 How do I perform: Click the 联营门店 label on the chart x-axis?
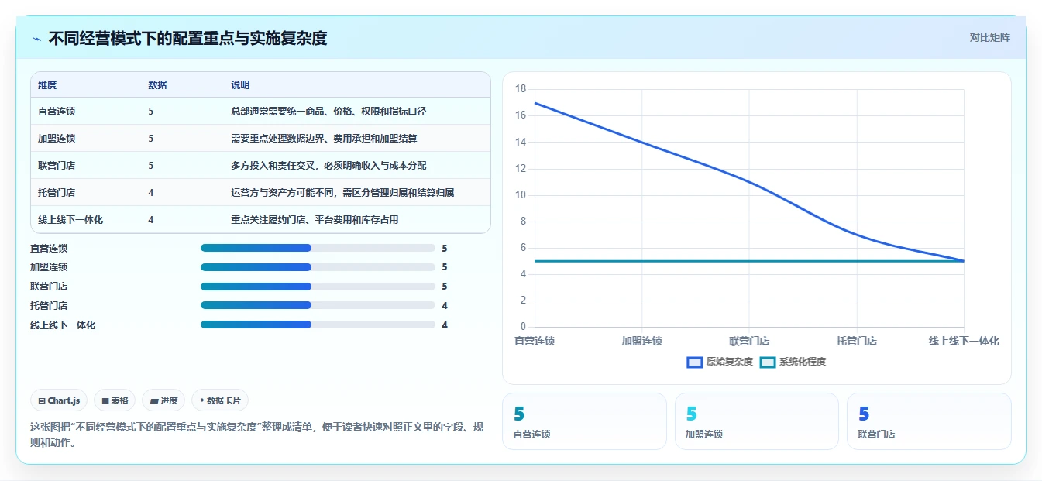(x=749, y=342)
